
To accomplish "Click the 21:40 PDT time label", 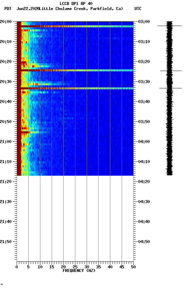I will (6, 222).
